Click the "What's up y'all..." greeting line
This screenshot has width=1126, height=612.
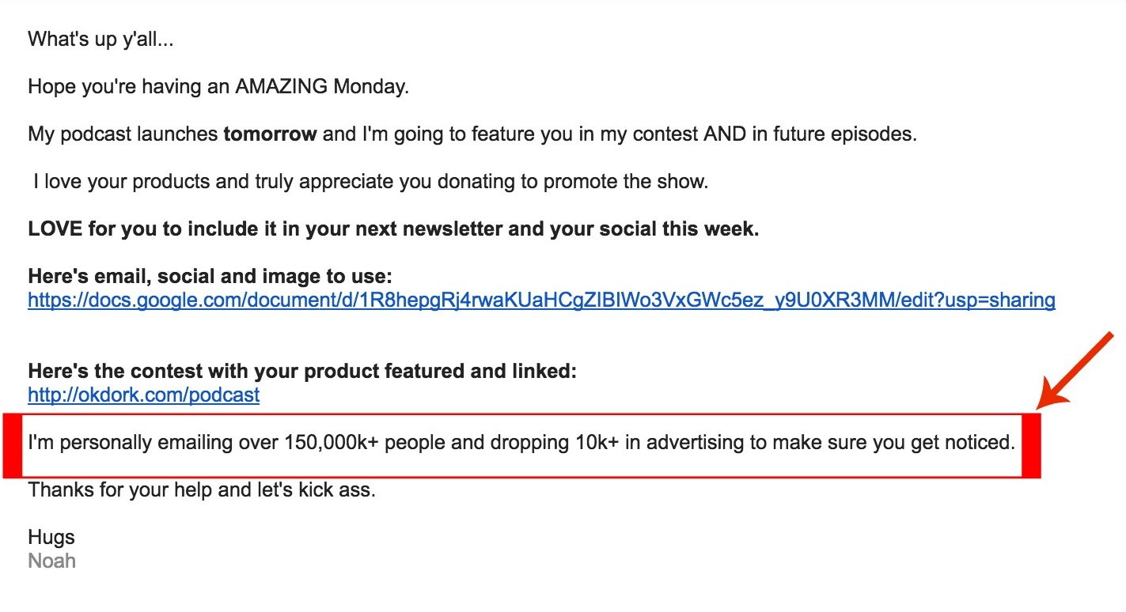pos(100,40)
